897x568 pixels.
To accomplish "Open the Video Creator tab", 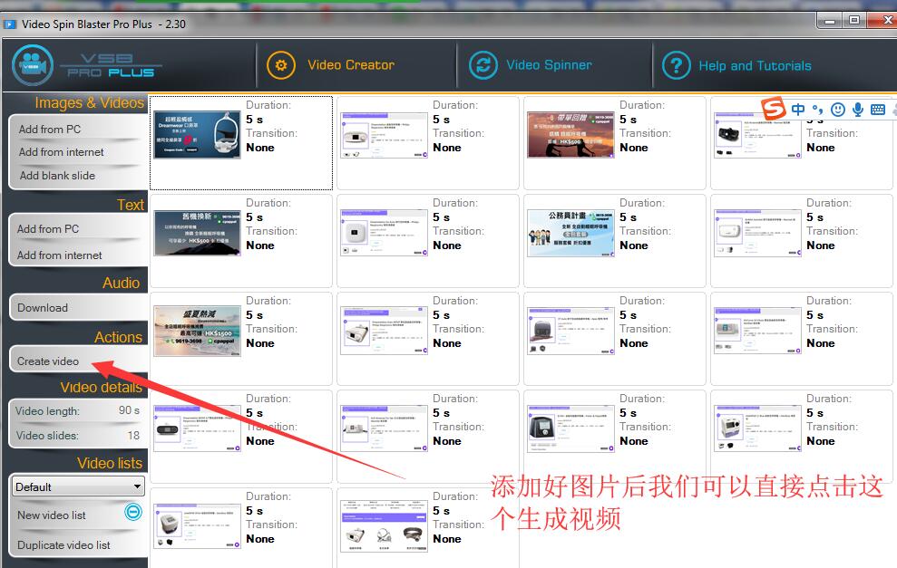I will tap(331, 65).
